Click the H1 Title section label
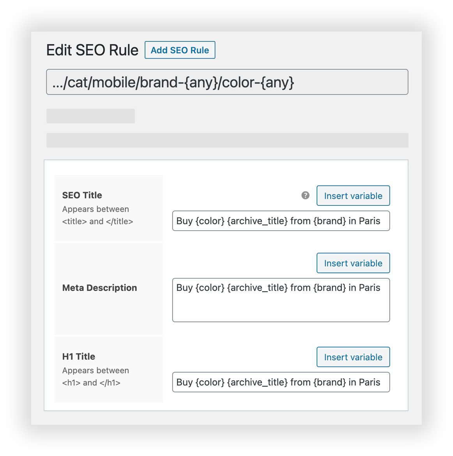 tap(78, 356)
